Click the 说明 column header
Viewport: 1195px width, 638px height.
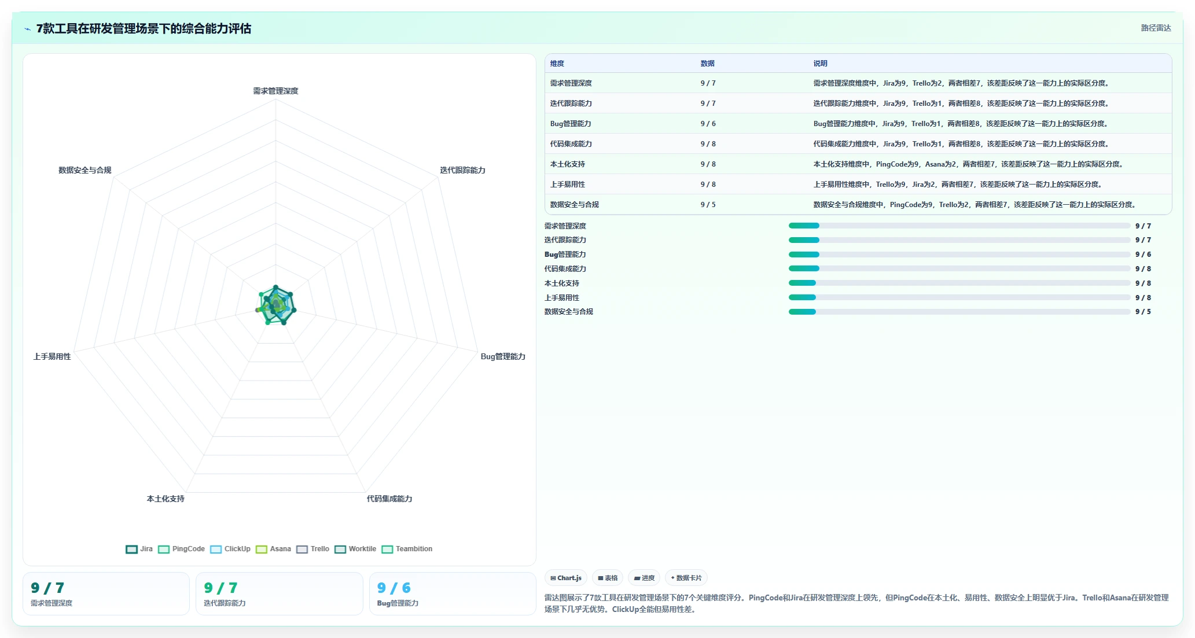click(x=821, y=64)
